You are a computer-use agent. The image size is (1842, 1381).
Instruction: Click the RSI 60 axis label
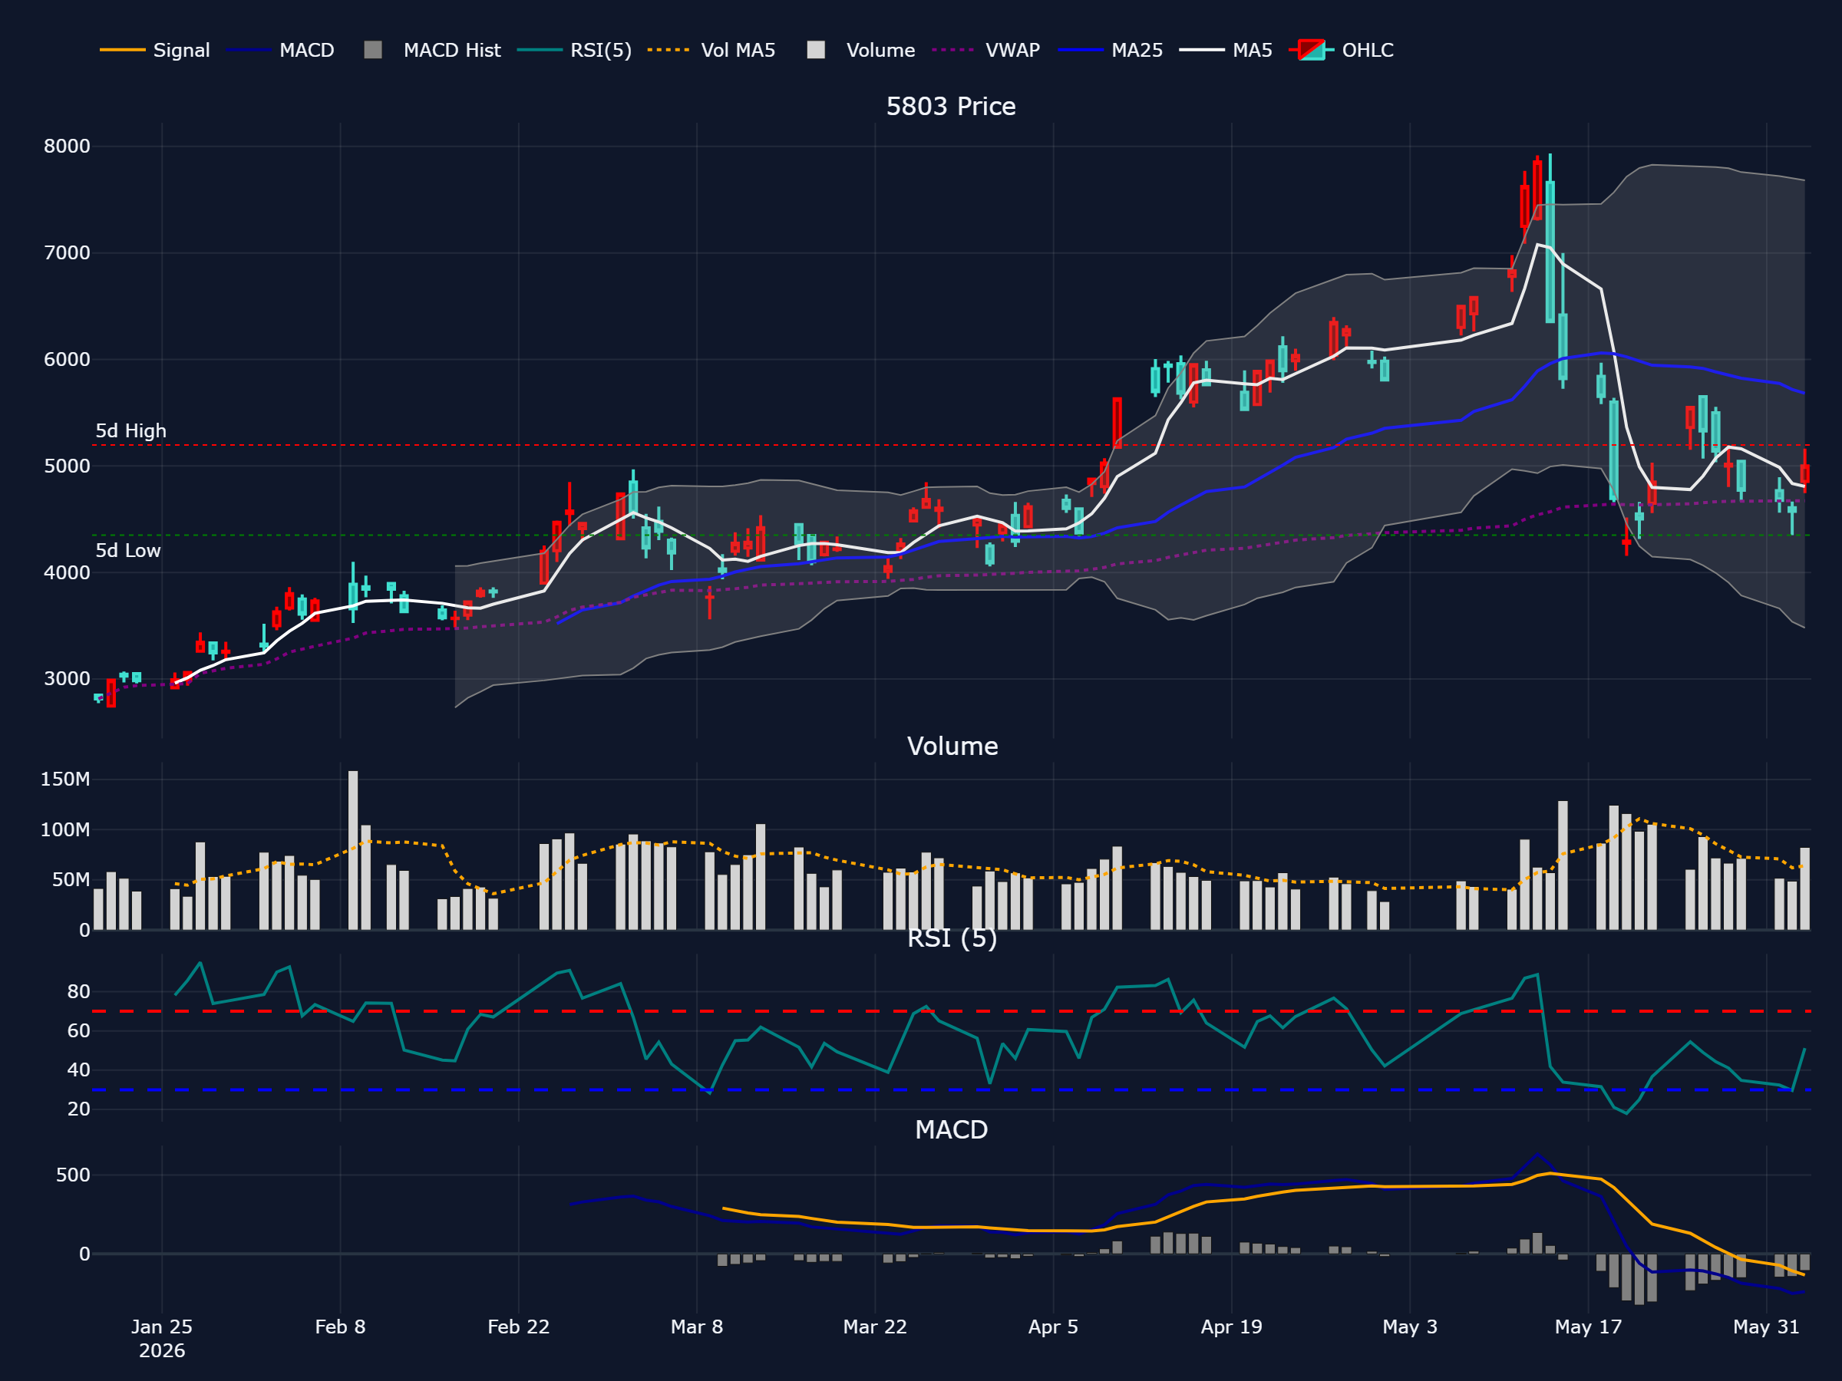(78, 1030)
